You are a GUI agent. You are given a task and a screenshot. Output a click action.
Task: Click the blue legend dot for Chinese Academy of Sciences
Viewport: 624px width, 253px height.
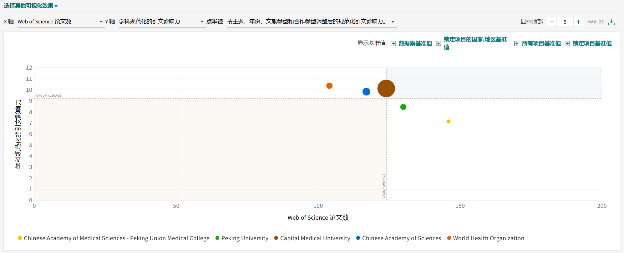(358, 238)
